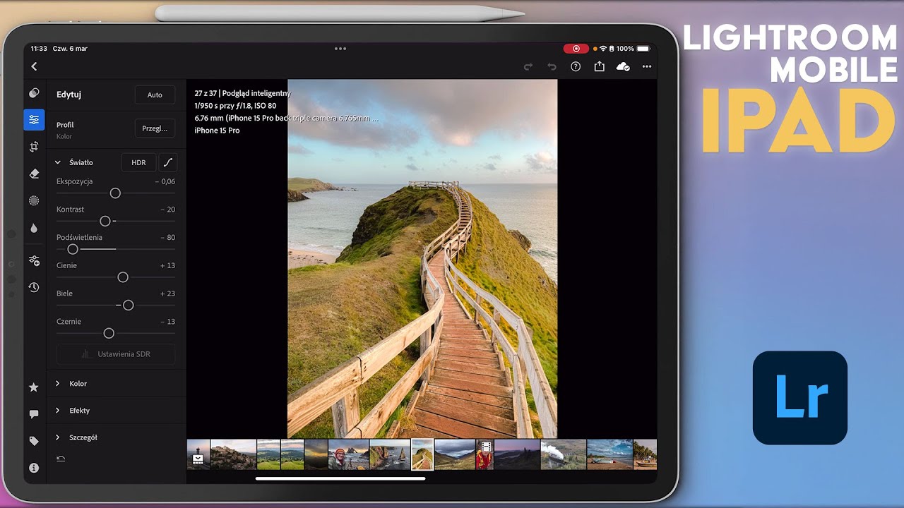Open the multitasking three dots at top
Screen dimensions: 904x508
pyautogui.click(x=340, y=49)
